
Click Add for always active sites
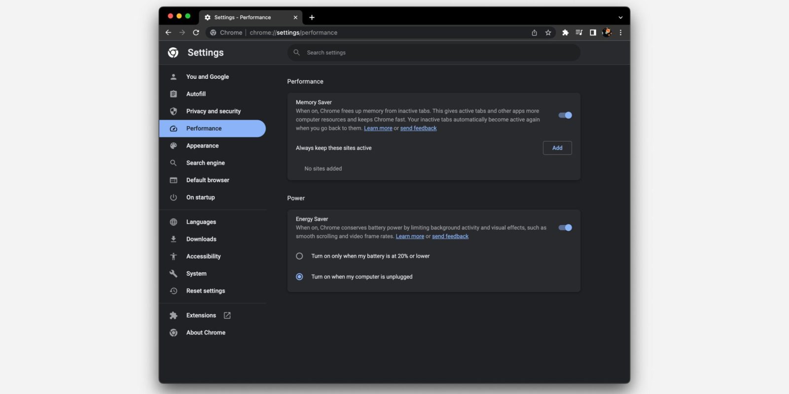[x=557, y=148]
